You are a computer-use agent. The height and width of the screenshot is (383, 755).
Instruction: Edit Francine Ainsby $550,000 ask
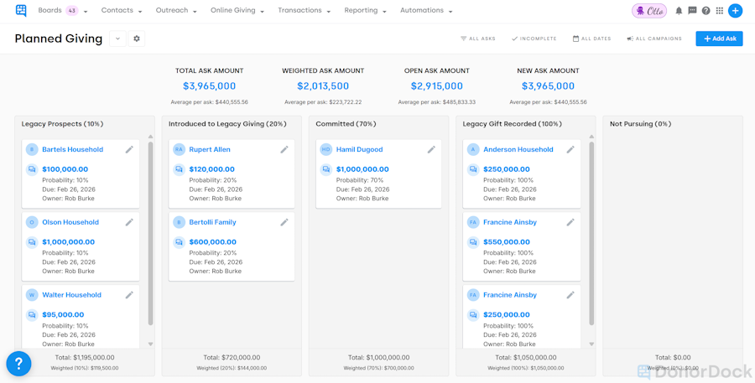click(x=570, y=222)
